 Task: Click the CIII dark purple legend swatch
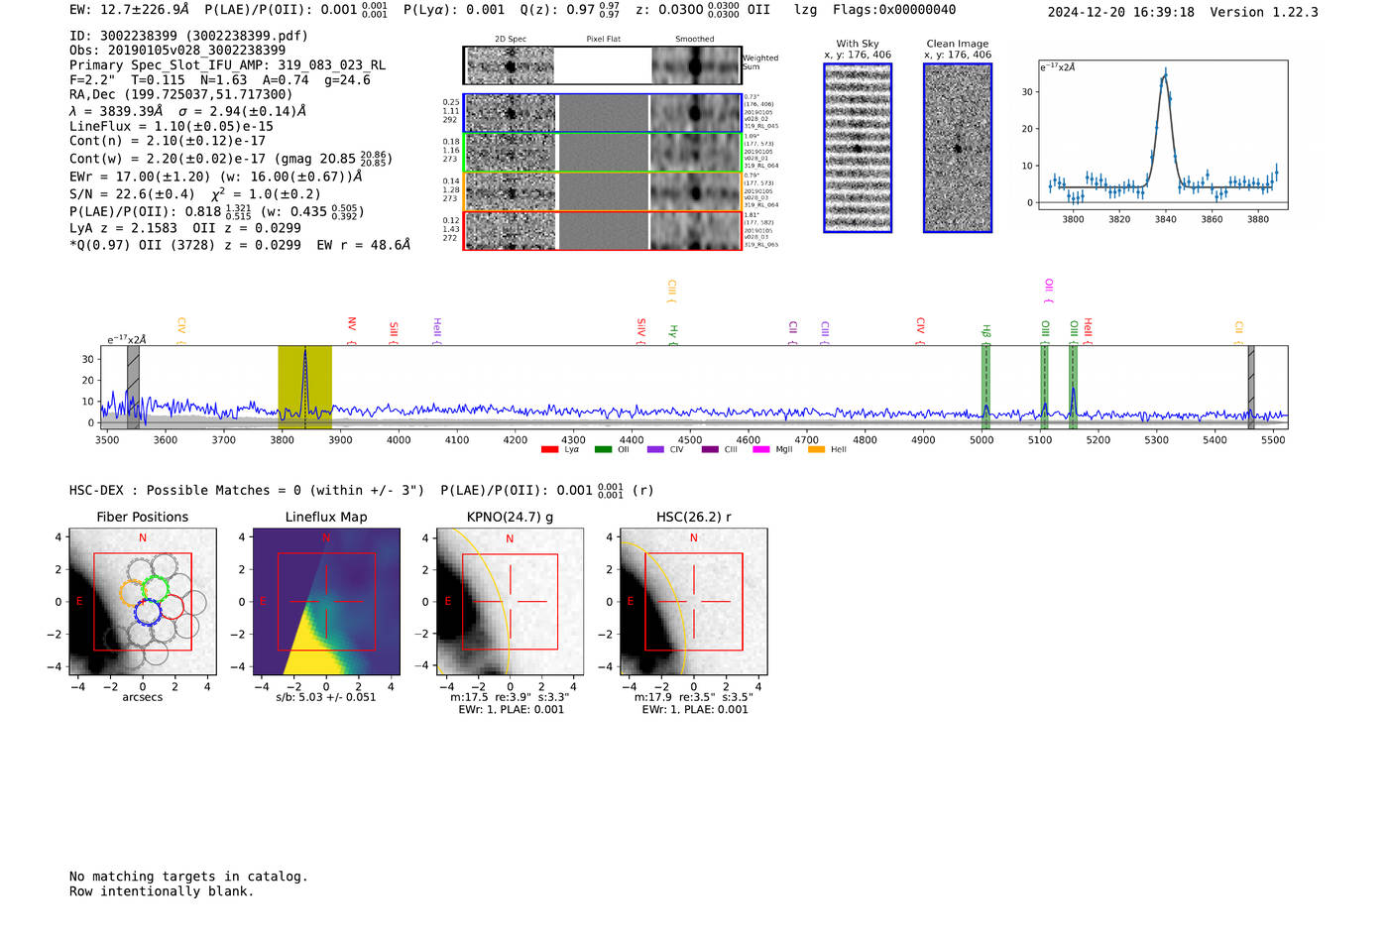pos(710,449)
